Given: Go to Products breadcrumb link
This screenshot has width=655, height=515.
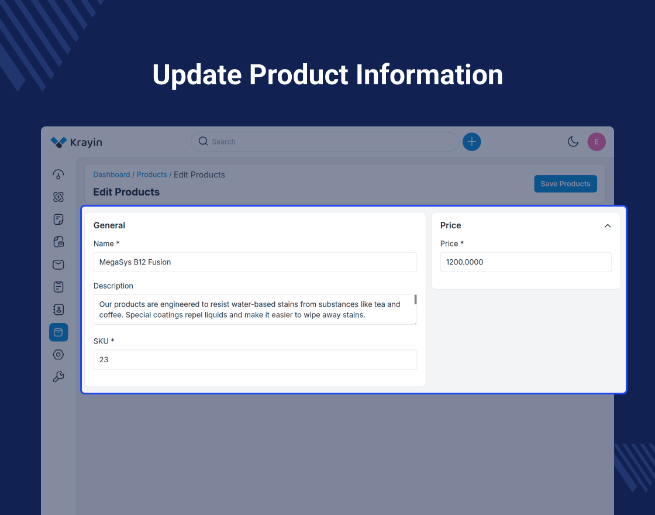Looking at the screenshot, I should (151, 175).
